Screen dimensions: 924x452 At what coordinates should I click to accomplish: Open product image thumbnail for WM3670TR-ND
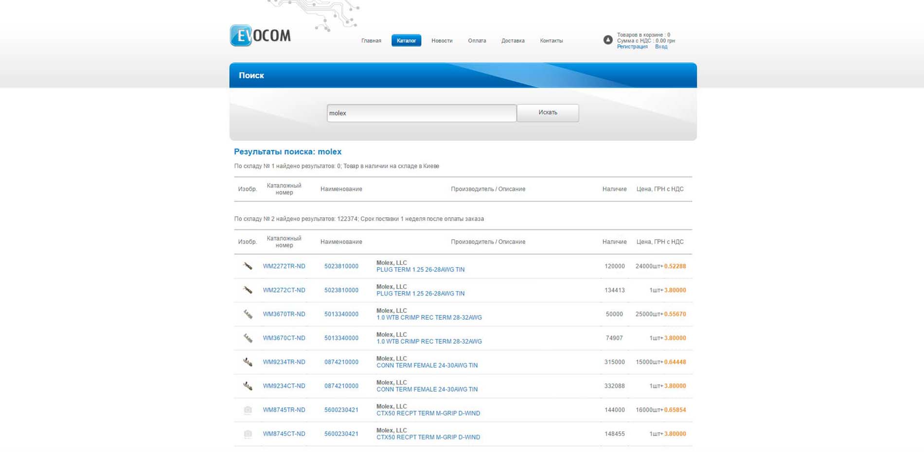(x=248, y=314)
